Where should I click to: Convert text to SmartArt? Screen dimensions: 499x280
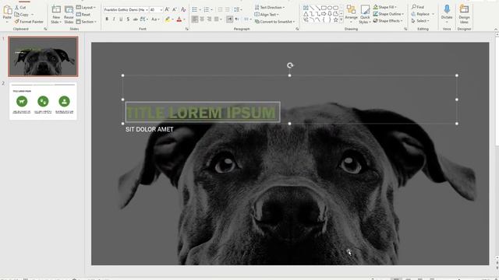(274, 22)
